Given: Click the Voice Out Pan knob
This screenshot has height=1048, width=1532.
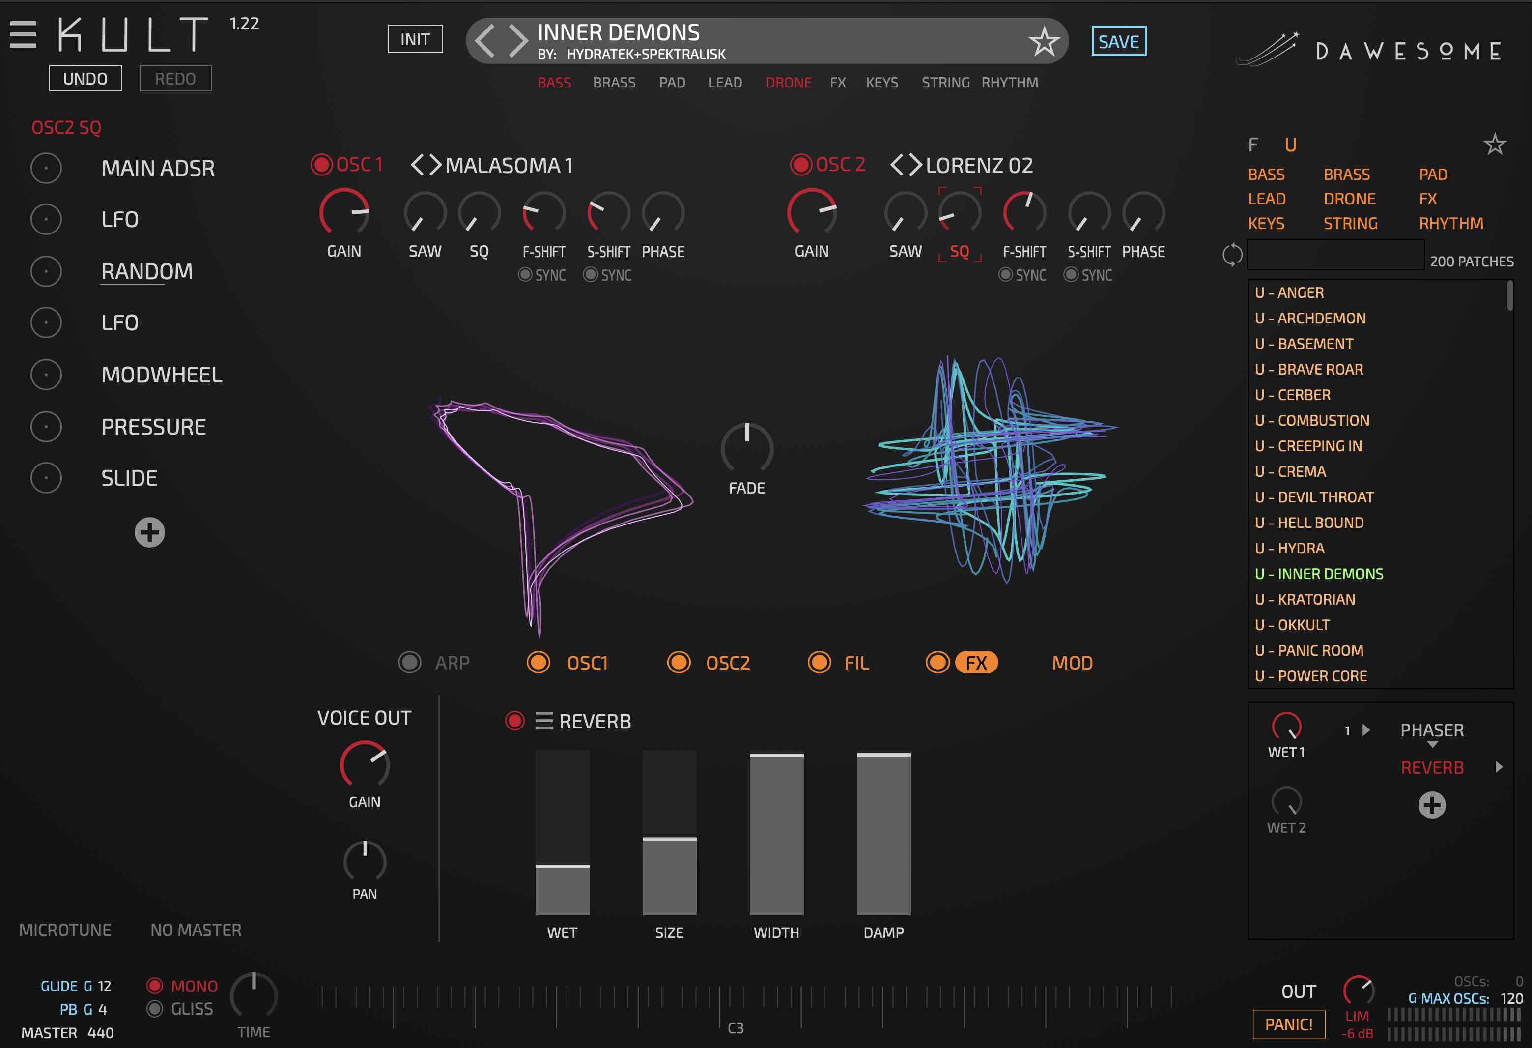Looking at the screenshot, I should [365, 861].
